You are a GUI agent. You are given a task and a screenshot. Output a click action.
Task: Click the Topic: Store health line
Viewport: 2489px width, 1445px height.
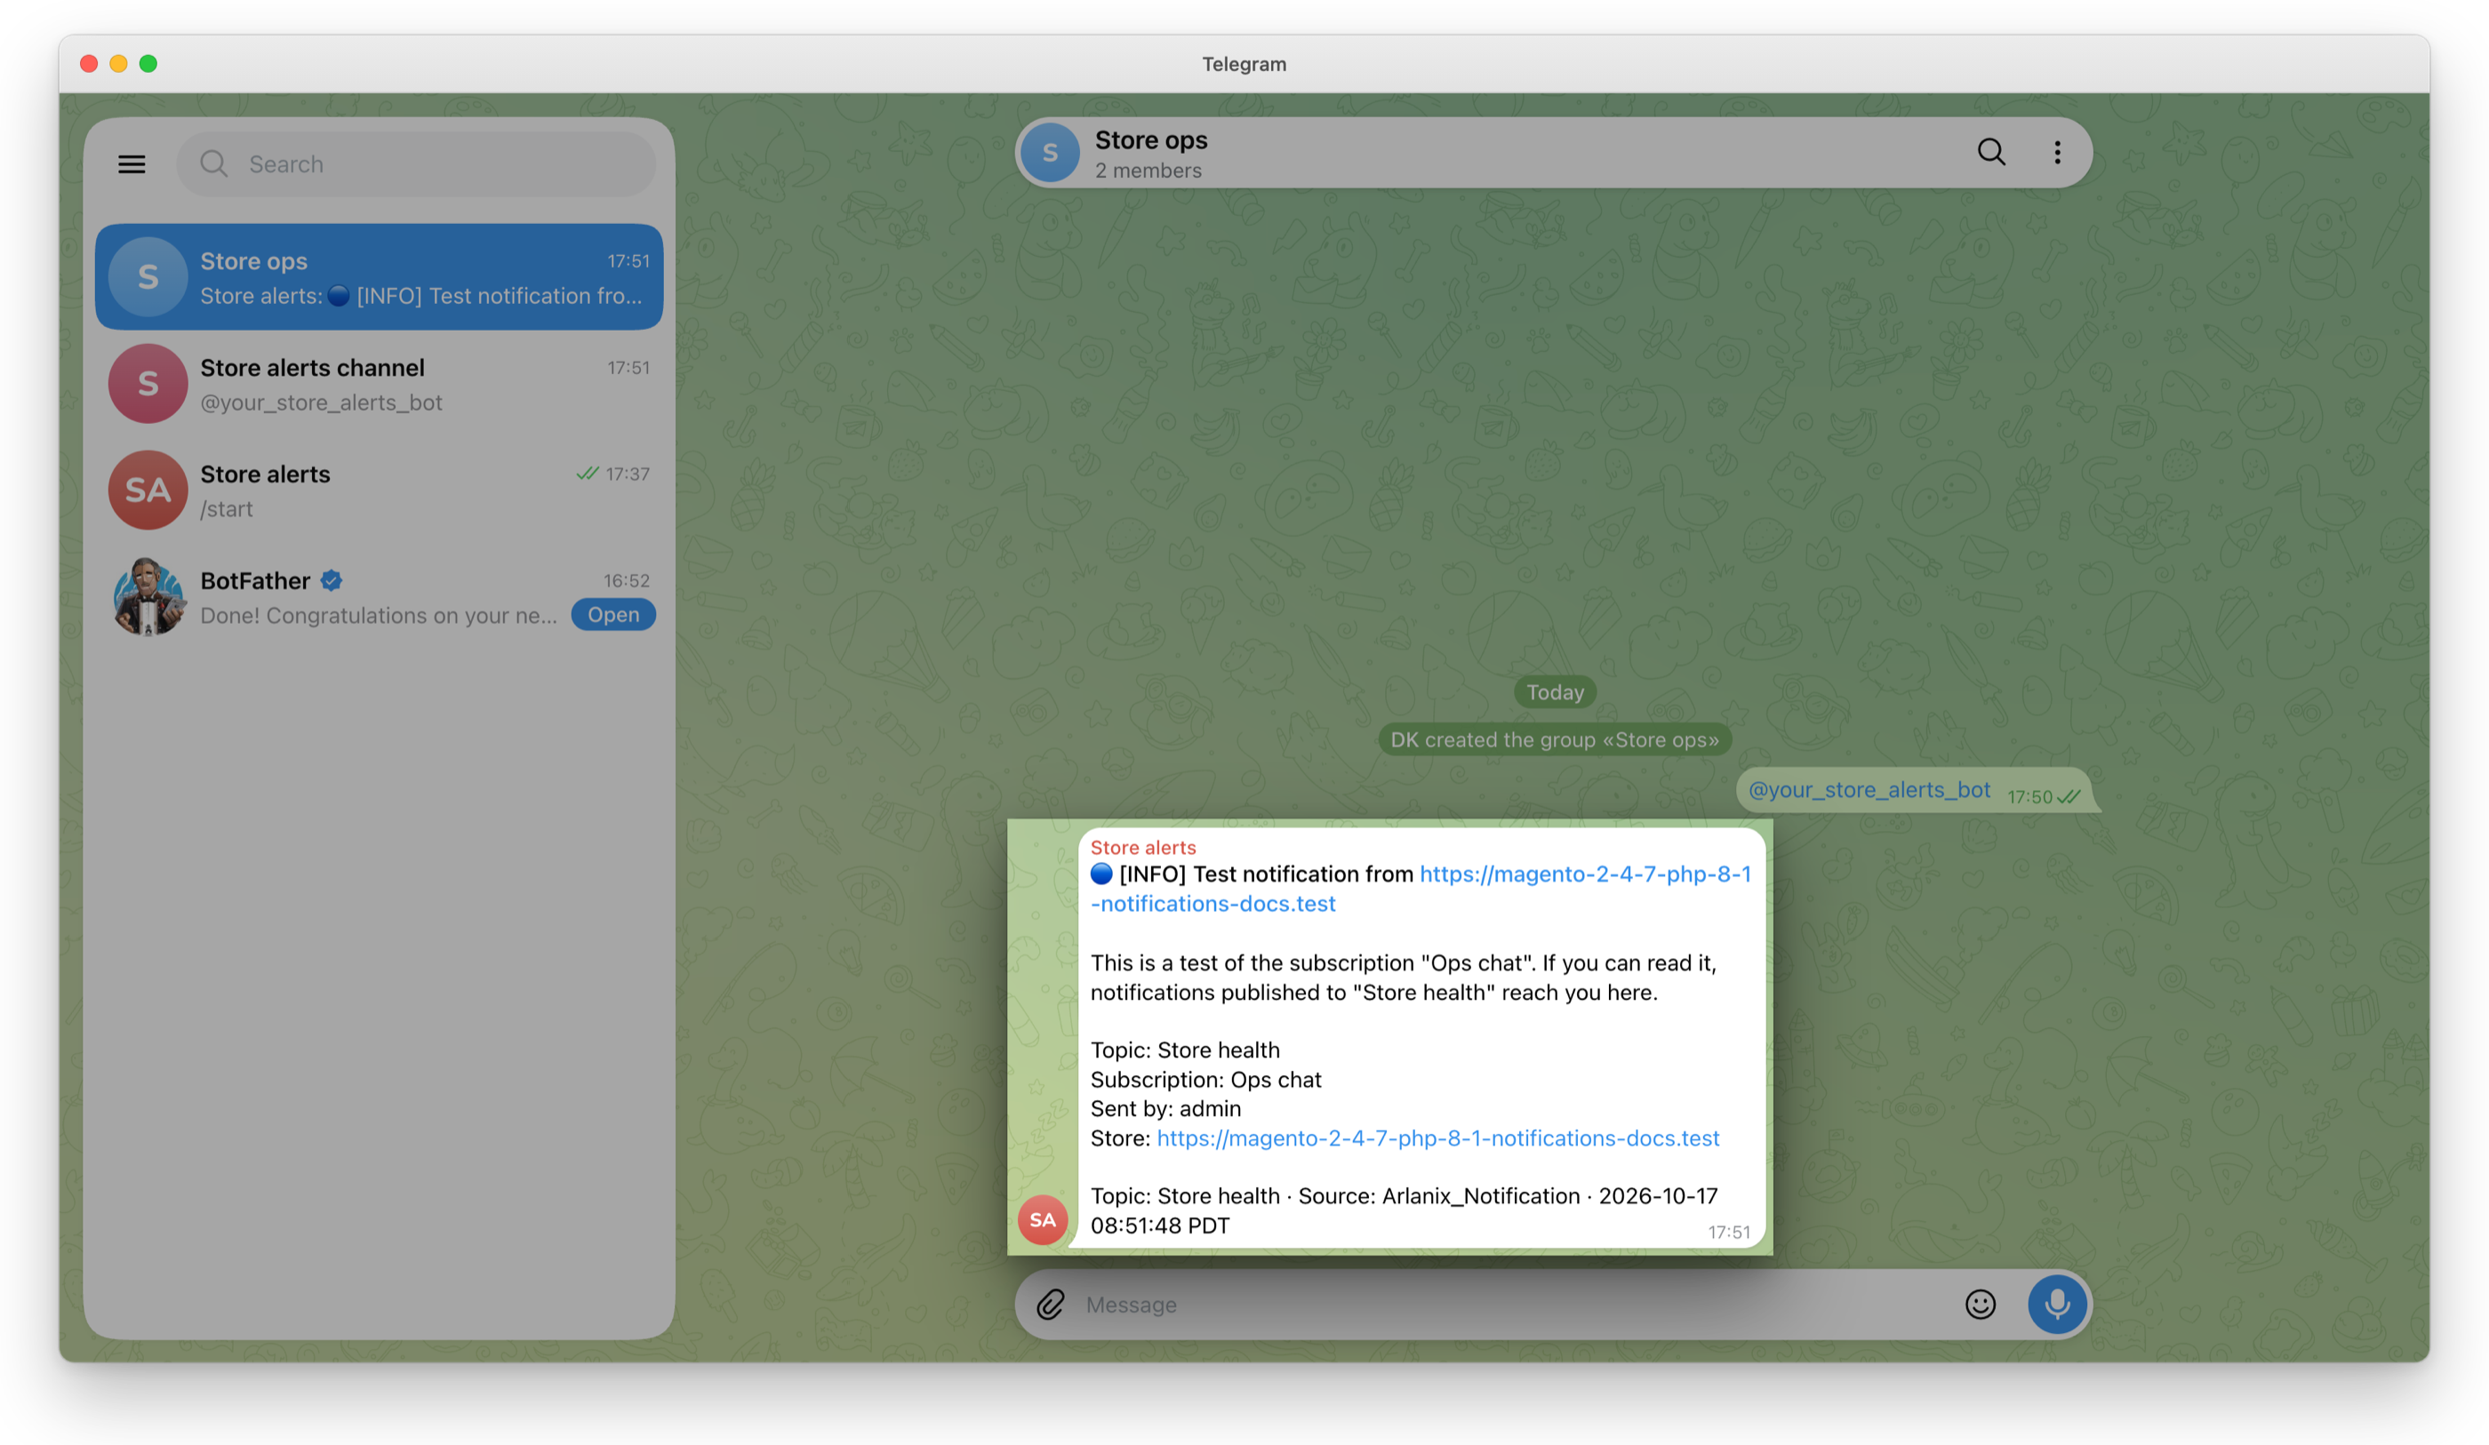[1185, 1050]
